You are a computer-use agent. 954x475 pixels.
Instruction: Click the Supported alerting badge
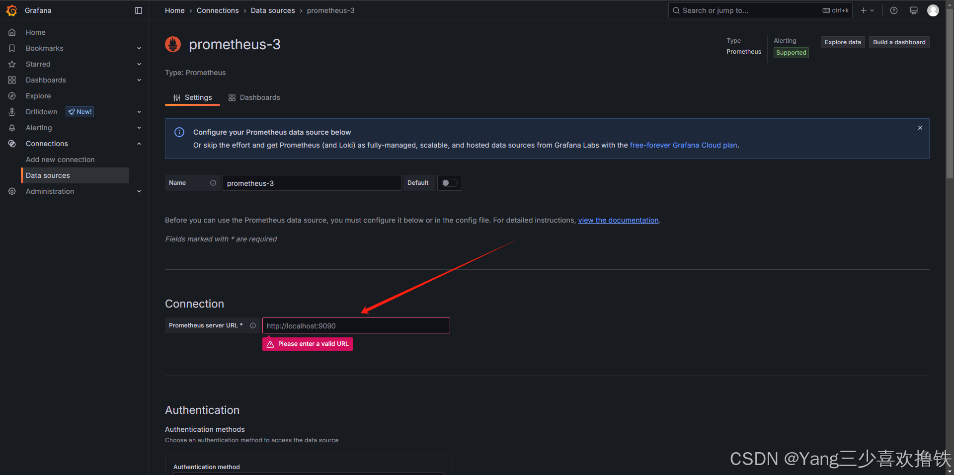pyautogui.click(x=791, y=53)
